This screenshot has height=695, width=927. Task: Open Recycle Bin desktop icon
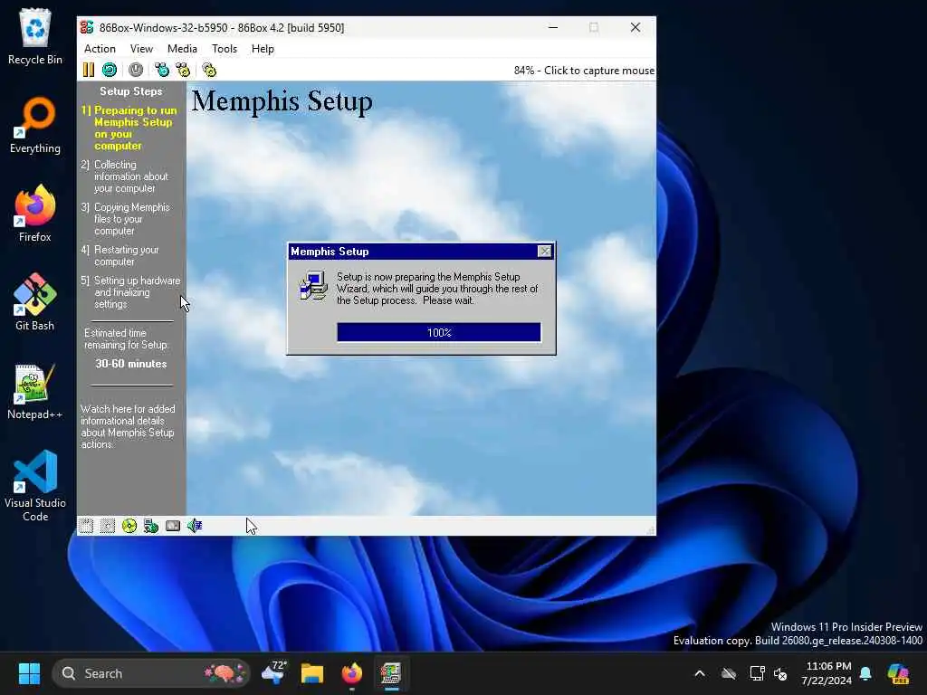pyautogui.click(x=35, y=36)
